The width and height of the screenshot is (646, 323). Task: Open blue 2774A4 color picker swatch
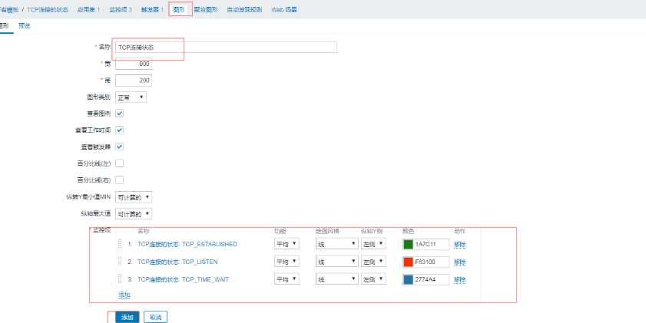coord(408,279)
